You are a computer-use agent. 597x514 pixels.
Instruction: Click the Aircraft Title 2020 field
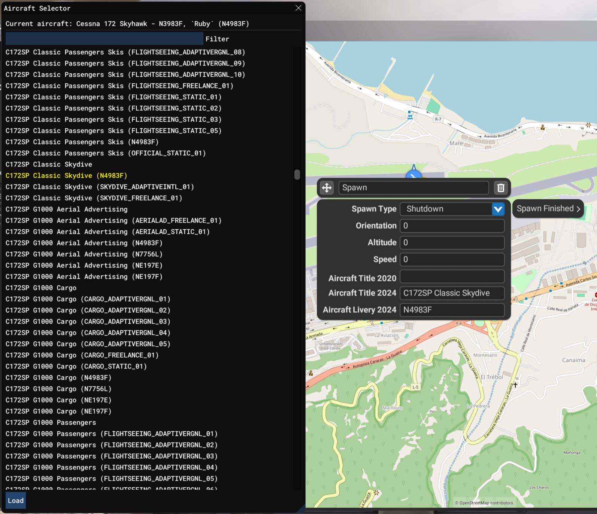click(x=452, y=277)
